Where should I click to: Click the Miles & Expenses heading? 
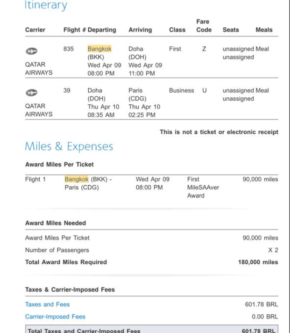[x=69, y=146]
